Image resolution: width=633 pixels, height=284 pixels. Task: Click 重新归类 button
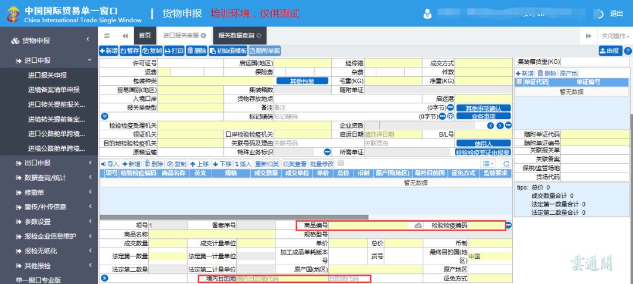pyautogui.click(x=267, y=164)
